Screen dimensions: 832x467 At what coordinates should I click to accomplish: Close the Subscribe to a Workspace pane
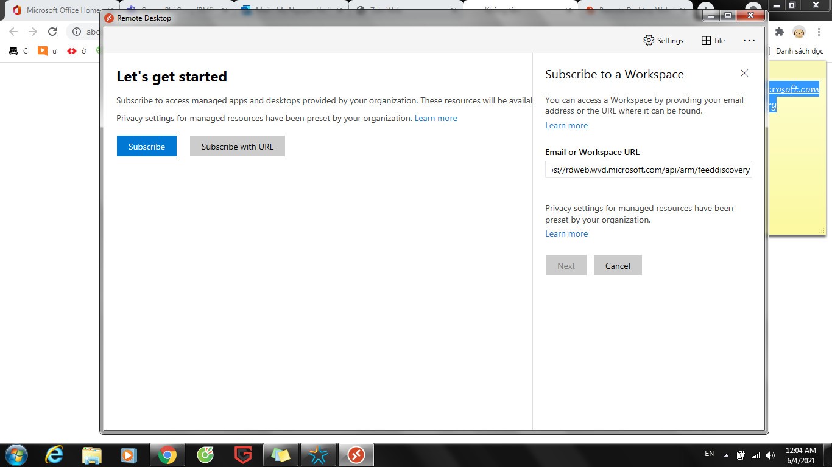click(x=744, y=73)
